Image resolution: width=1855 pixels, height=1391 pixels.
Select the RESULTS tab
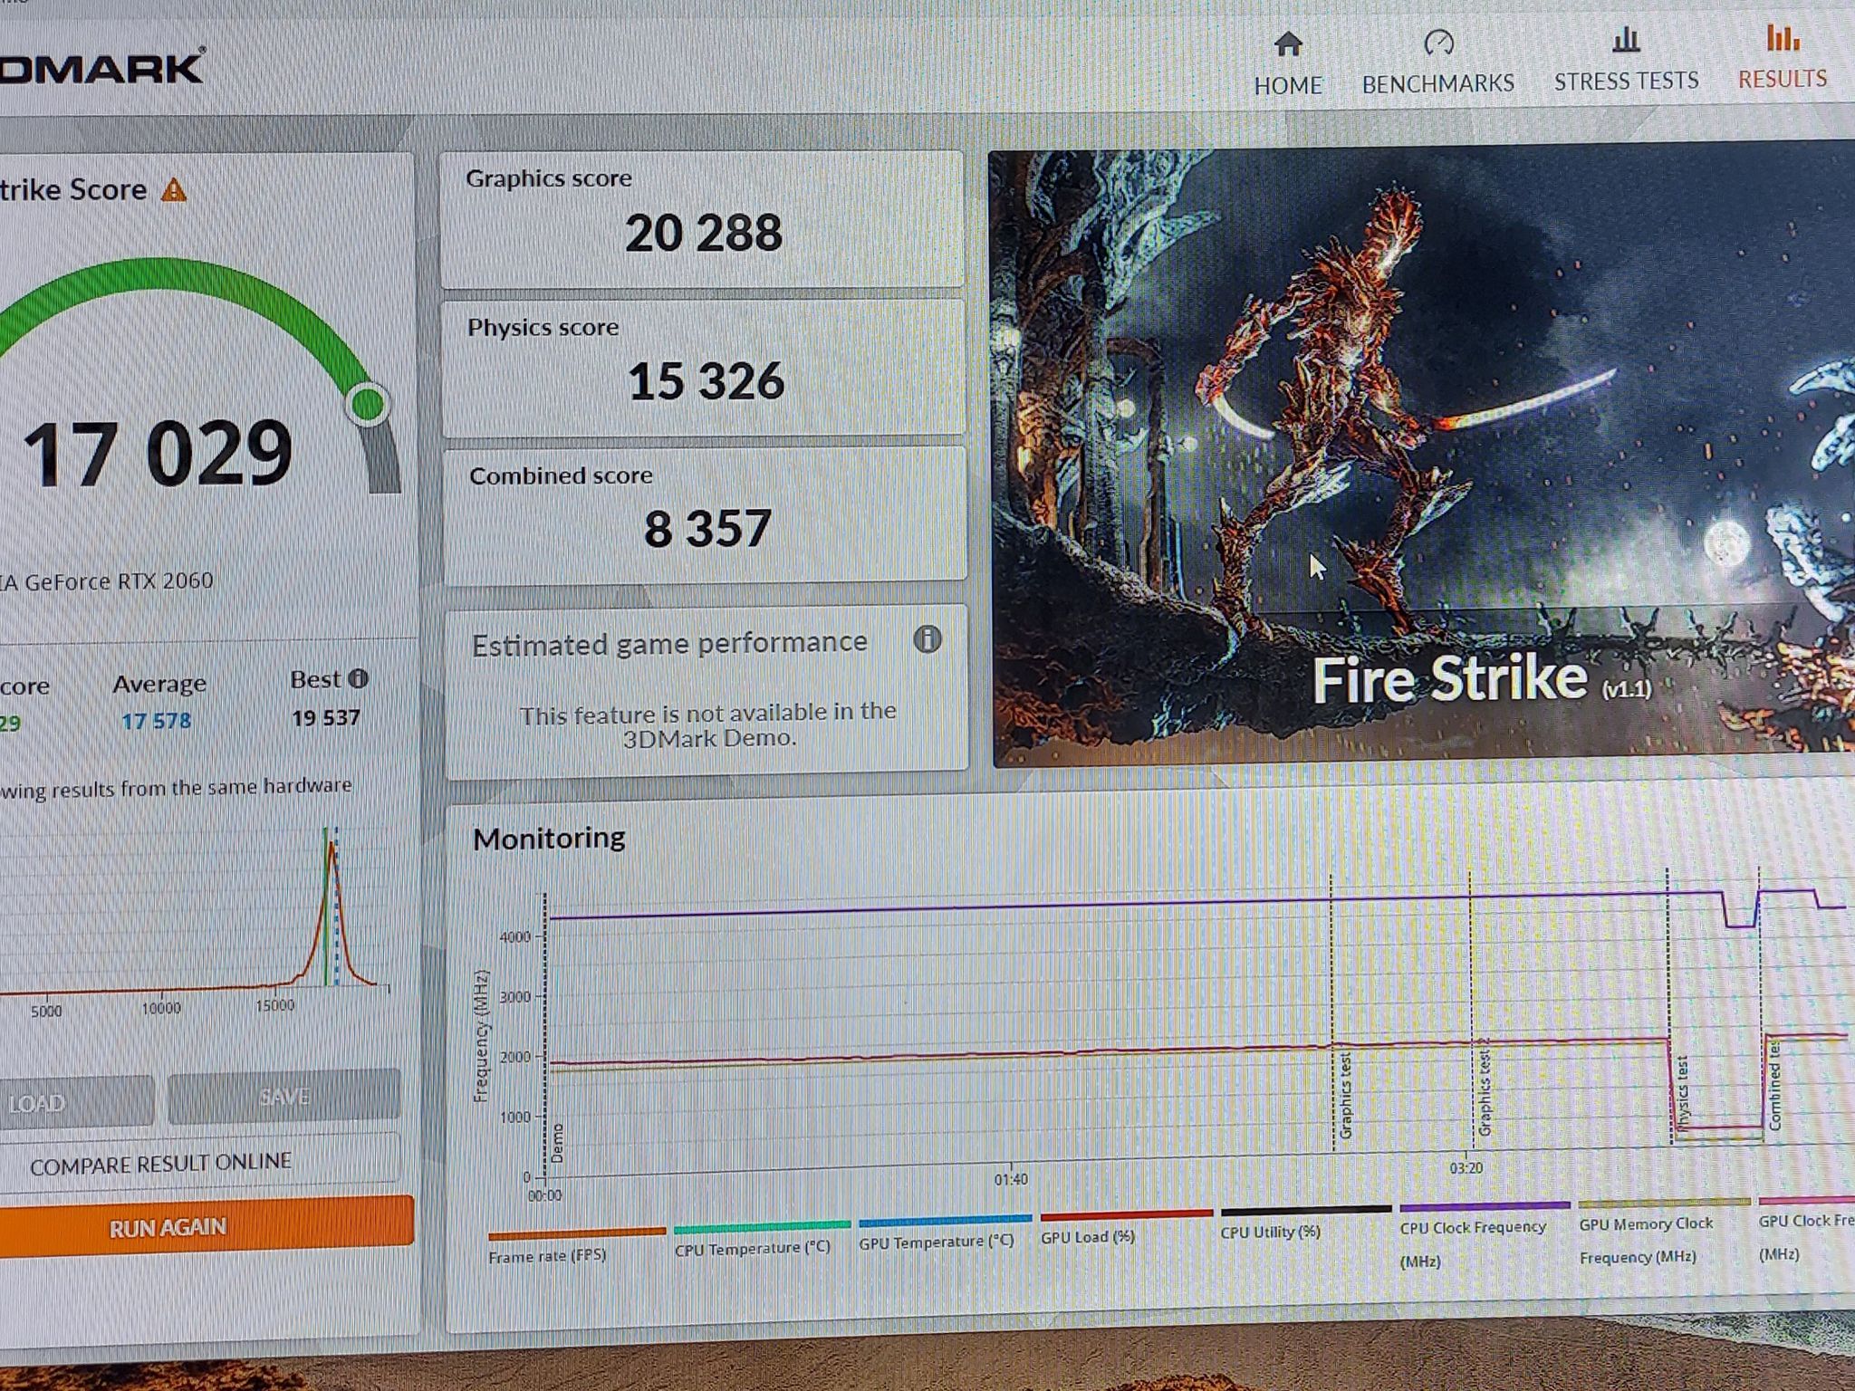coord(1782,58)
